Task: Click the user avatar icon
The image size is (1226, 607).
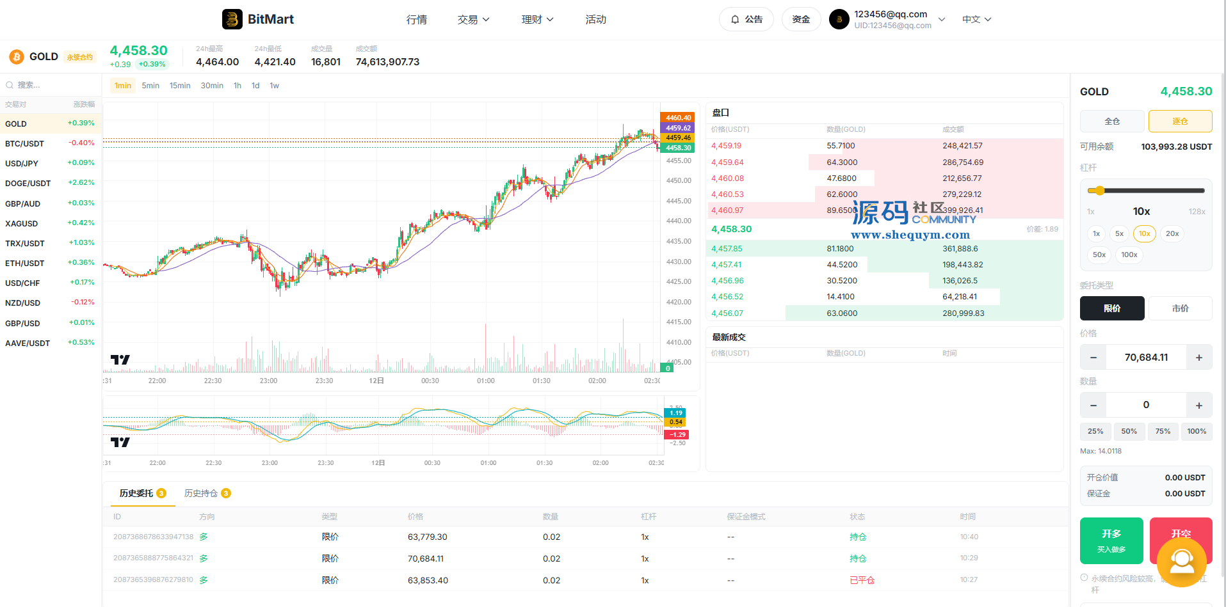Action: coord(839,19)
